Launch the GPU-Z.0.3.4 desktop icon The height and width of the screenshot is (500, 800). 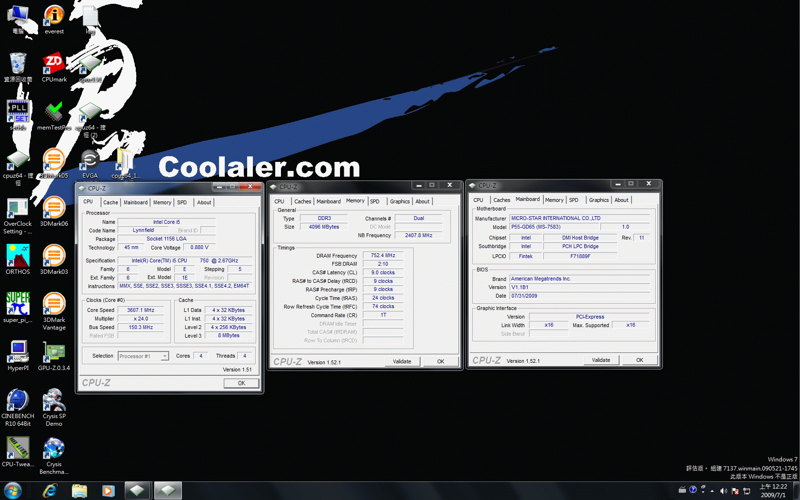pyautogui.click(x=54, y=356)
